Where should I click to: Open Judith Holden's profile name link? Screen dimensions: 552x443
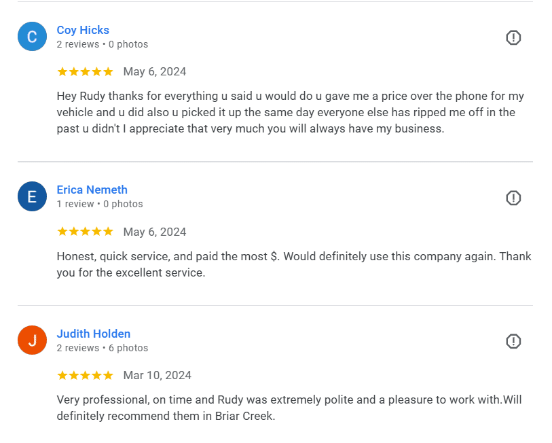click(93, 334)
